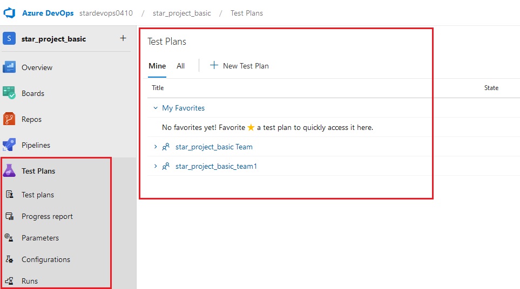520x289 pixels.
Task: Open the Progress report icon
Action: (x=10, y=216)
